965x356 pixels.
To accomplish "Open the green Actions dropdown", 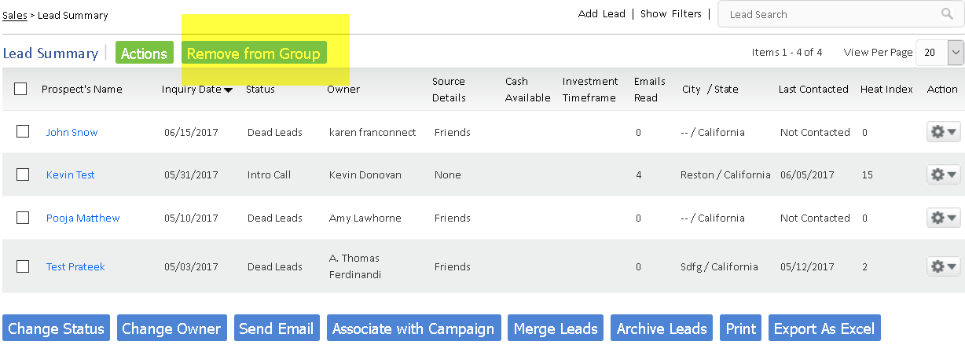I will tap(144, 53).
